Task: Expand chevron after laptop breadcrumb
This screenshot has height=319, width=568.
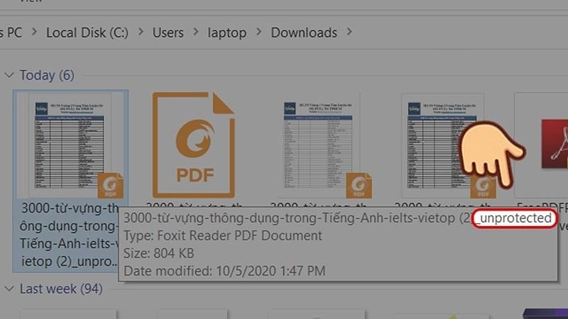Action: 258,32
